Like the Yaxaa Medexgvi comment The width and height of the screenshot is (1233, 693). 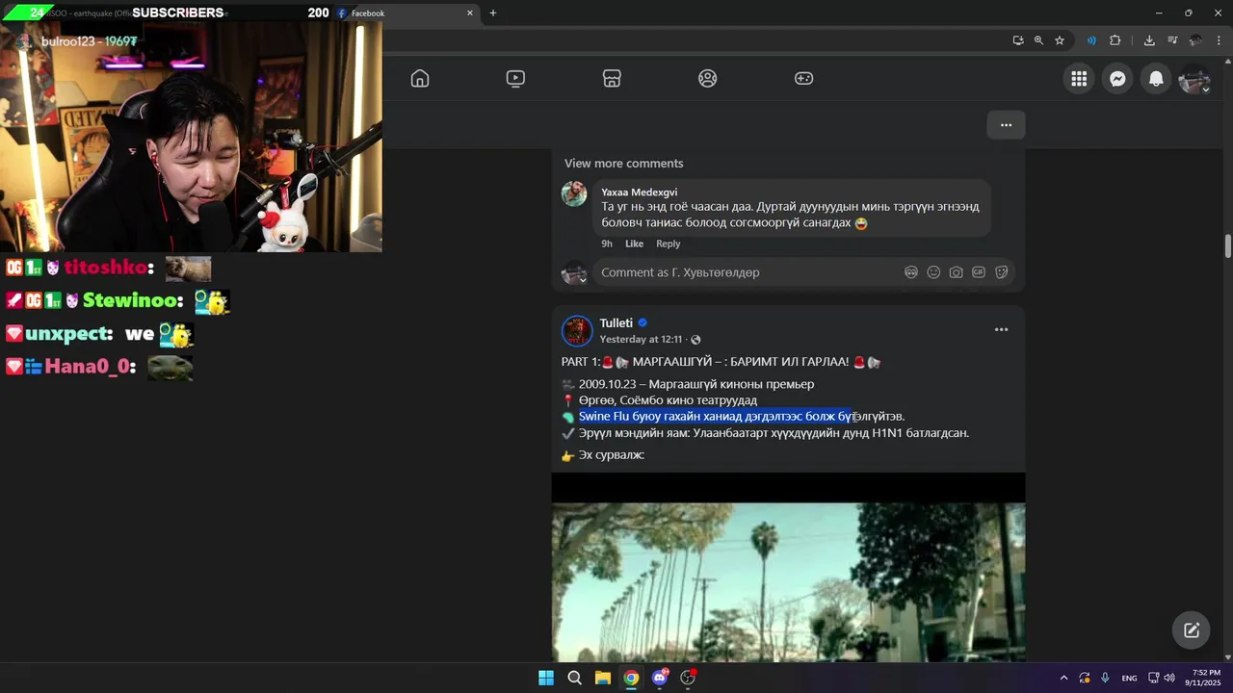(634, 244)
